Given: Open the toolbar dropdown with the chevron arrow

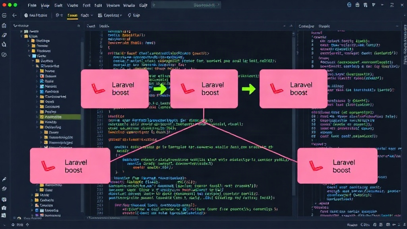Looking at the screenshot, I should coord(87,16).
